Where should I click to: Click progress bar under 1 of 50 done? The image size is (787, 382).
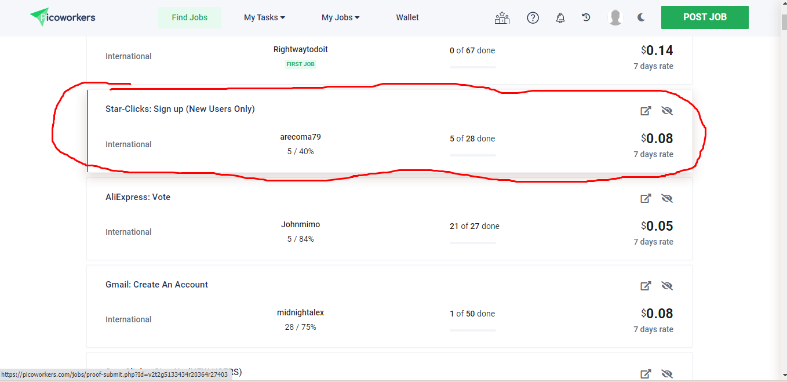tap(473, 330)
